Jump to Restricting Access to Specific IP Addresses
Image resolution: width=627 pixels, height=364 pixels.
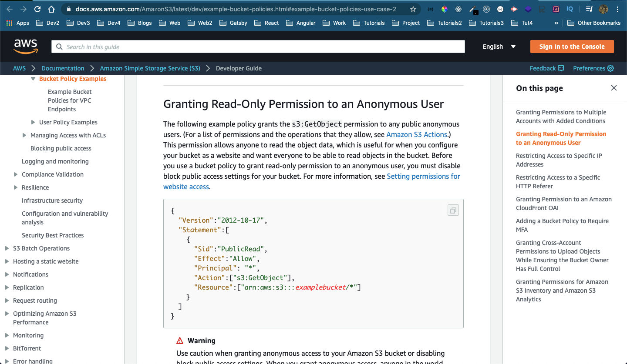pyautogui.click(x=559, y=160)
